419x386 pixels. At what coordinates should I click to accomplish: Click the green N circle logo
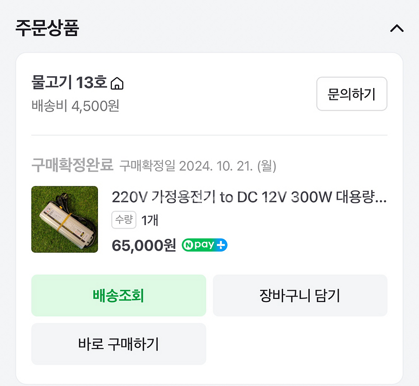188,245
